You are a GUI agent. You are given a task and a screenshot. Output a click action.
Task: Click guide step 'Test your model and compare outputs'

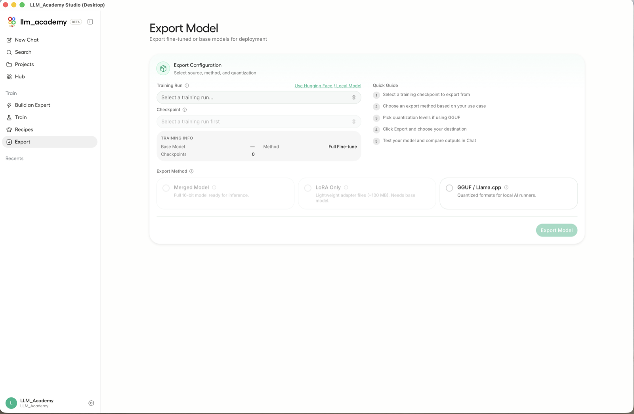pyautogui.click(x=430, y=141)
